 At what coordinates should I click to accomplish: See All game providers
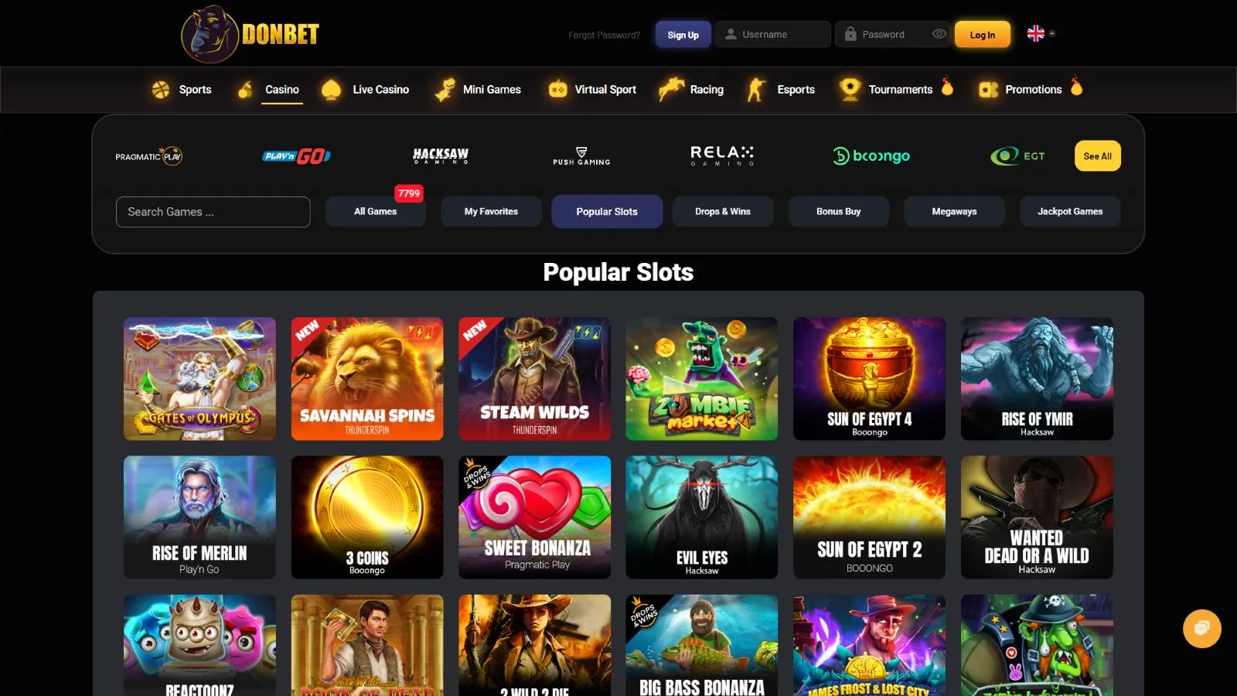coord(1097,156)
